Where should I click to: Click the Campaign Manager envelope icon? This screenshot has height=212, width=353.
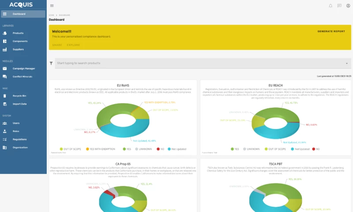[5, 68]
